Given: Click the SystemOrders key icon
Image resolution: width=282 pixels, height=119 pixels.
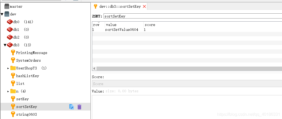Looking at the screenshot, I should [13, 60].
